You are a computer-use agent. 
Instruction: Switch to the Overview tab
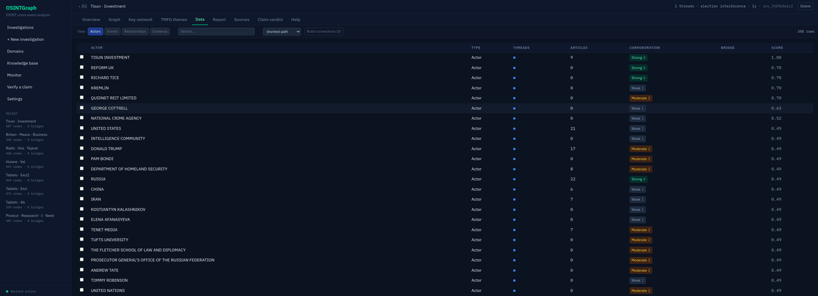pos(91,20)
